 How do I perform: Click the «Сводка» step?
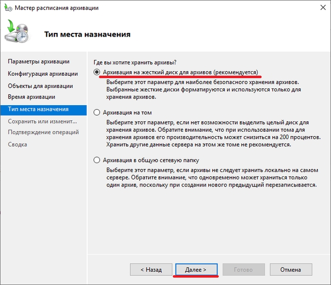coord(17,144)
